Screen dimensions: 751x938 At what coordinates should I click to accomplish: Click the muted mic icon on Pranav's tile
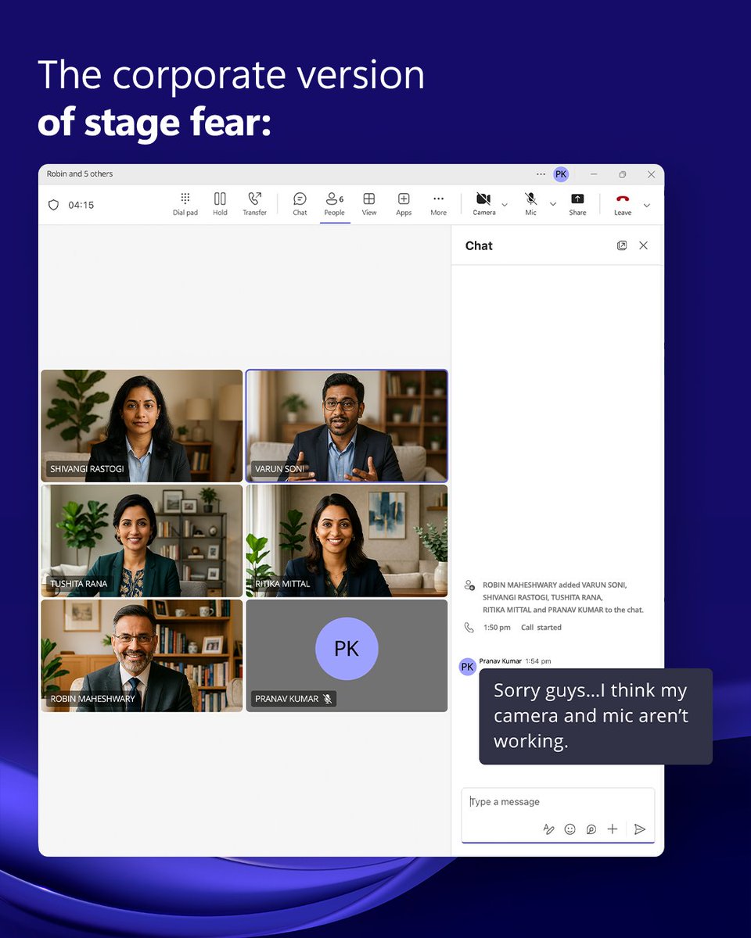point(328,699)
